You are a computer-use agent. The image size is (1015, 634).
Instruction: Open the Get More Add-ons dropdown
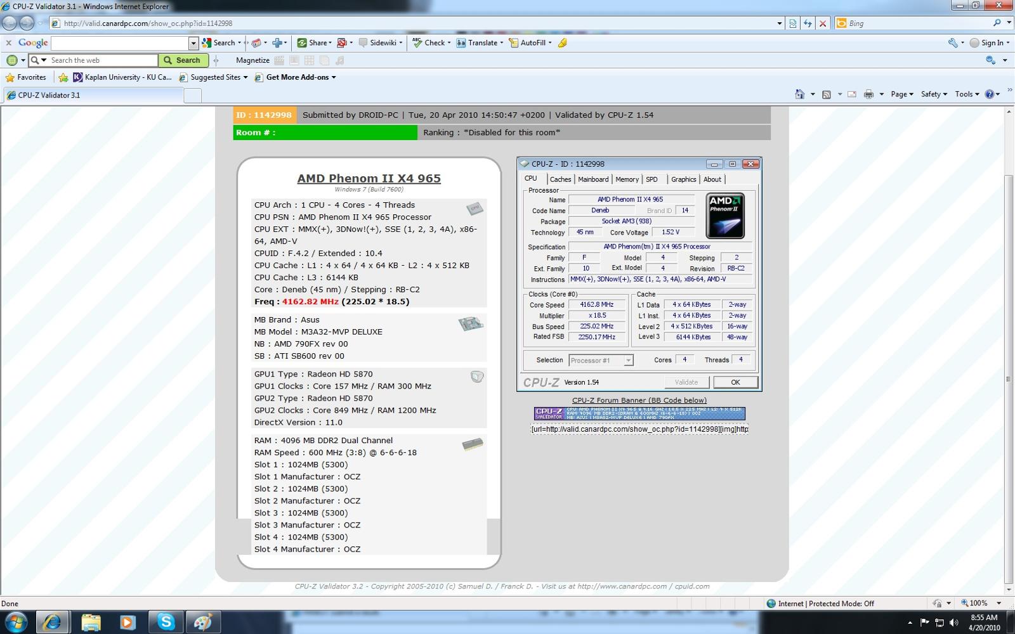pyautogui.click(x=295, y=77)
